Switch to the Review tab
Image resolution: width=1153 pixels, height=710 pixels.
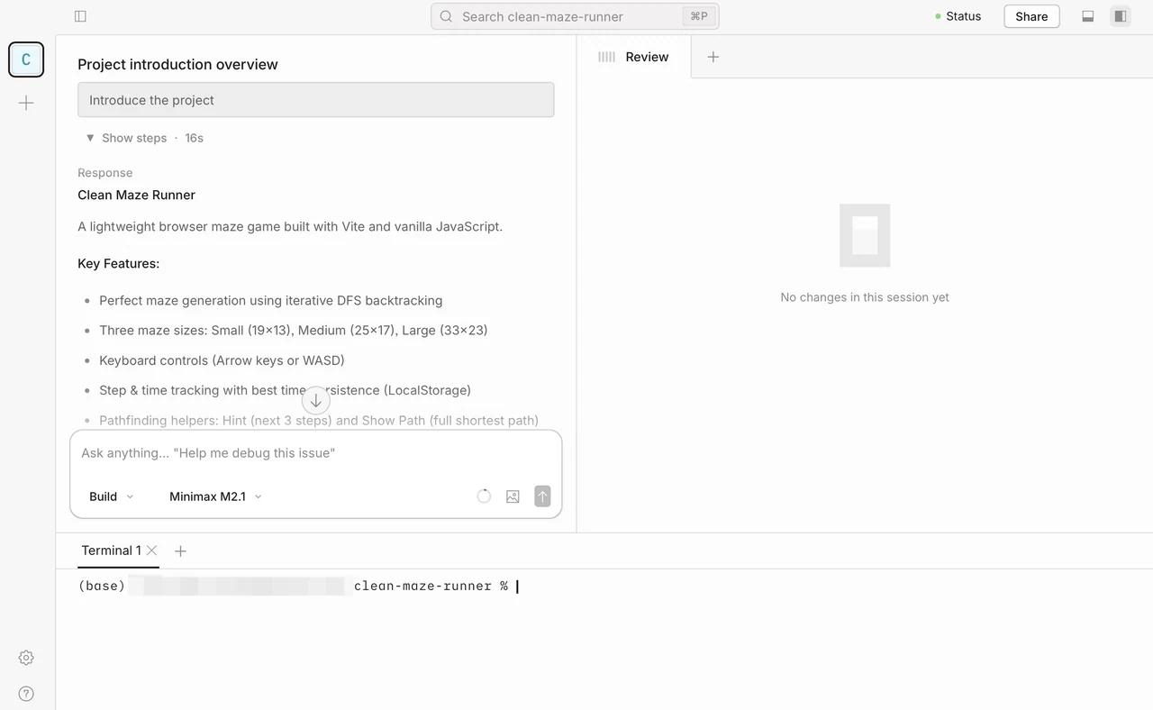pyautogui.click(x=634, y=57)
